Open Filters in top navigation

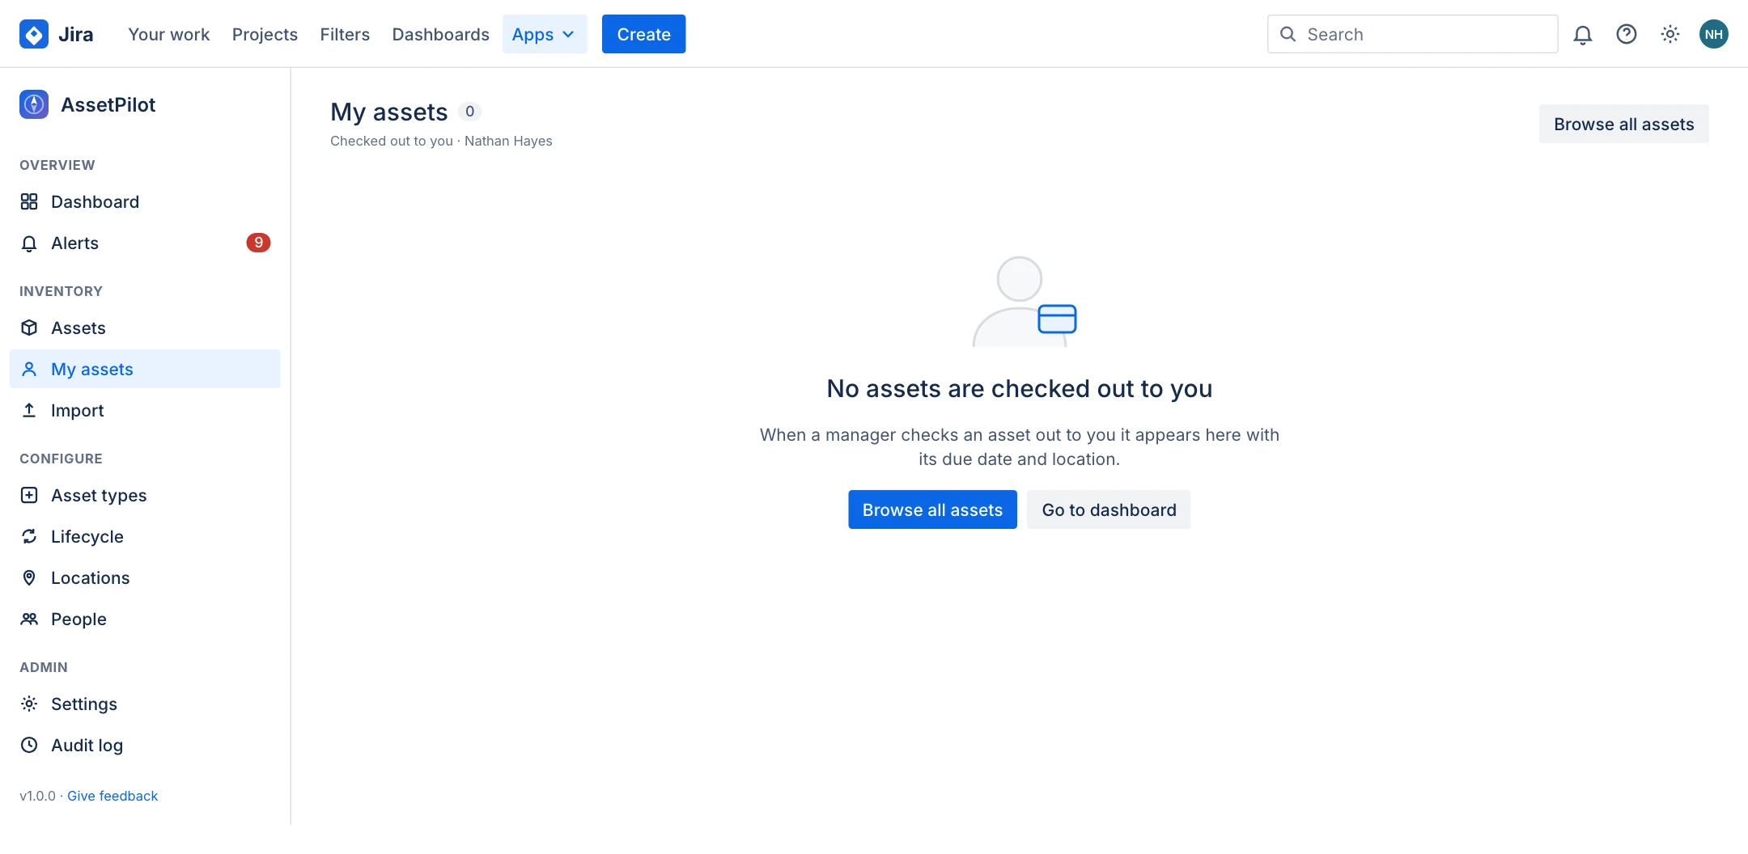(345, 34)
